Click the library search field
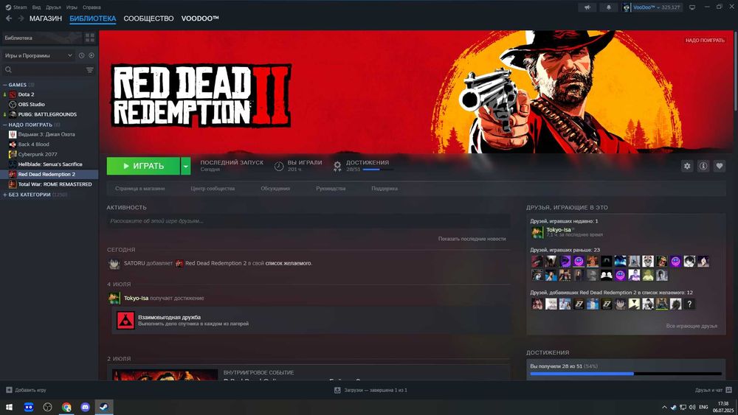This screenshot has height=415, width=738. pos(44,70)
